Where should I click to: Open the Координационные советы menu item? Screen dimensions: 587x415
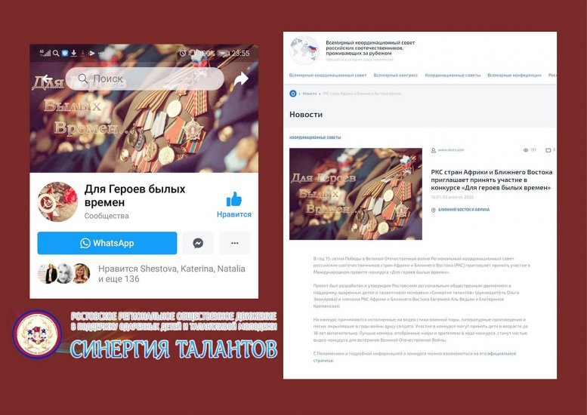[x=453, y=75]
